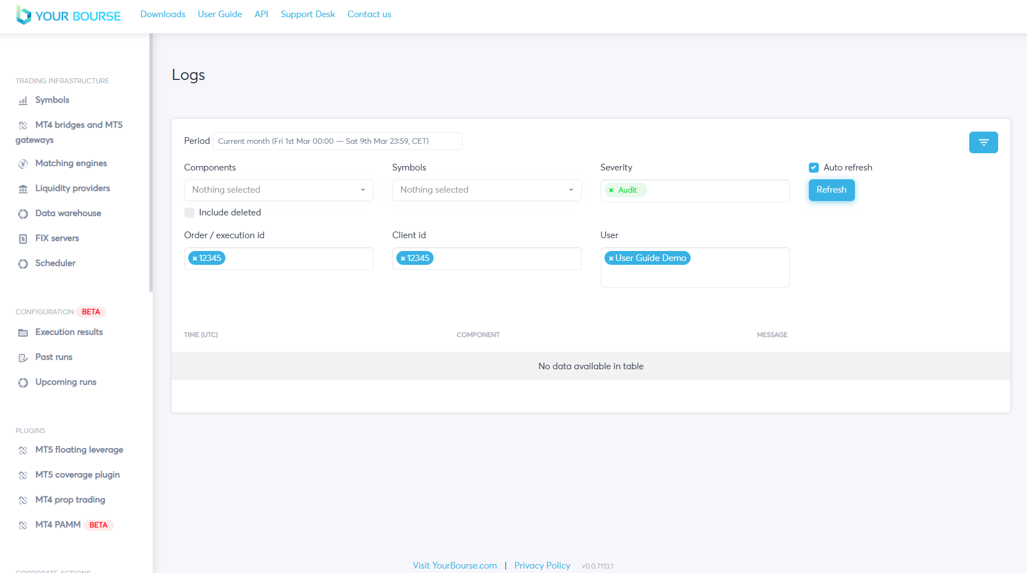
Task: Follow the Privacy Policy link
Action: [542, 565]
